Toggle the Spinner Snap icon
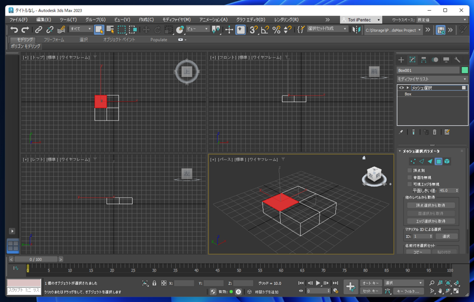Image resolution: width=474 pixels, height=302 pixels. (287, 30)
